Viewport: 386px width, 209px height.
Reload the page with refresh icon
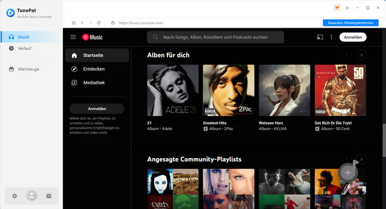point(99,23)
